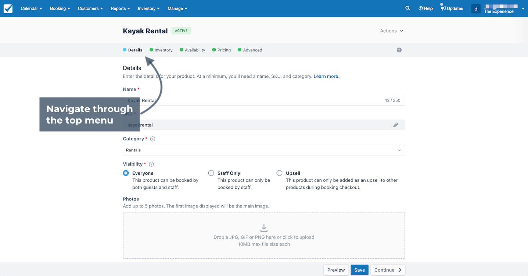This screenshot has height=276, width=528.
Task: Expand the Actions dropdown
Action: click(x=392, y=31)
